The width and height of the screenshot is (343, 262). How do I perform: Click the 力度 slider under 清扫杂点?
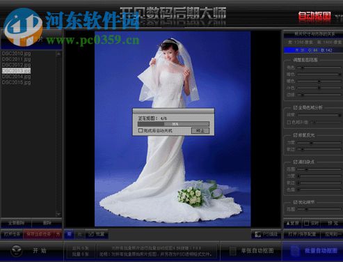pos(319,176)
